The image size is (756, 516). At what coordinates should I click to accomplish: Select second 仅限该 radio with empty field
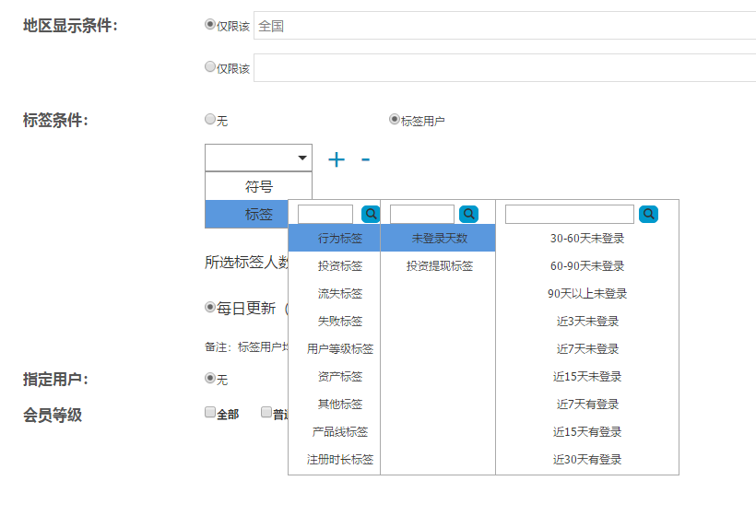tap(209, 66)
